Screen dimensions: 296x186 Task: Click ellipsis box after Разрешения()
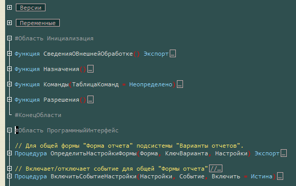(90, 100)
